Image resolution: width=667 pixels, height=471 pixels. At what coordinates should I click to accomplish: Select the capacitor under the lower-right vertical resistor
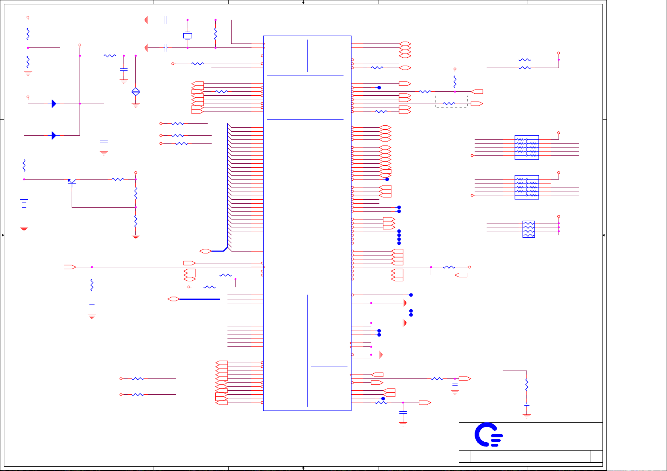click(526, 405)
